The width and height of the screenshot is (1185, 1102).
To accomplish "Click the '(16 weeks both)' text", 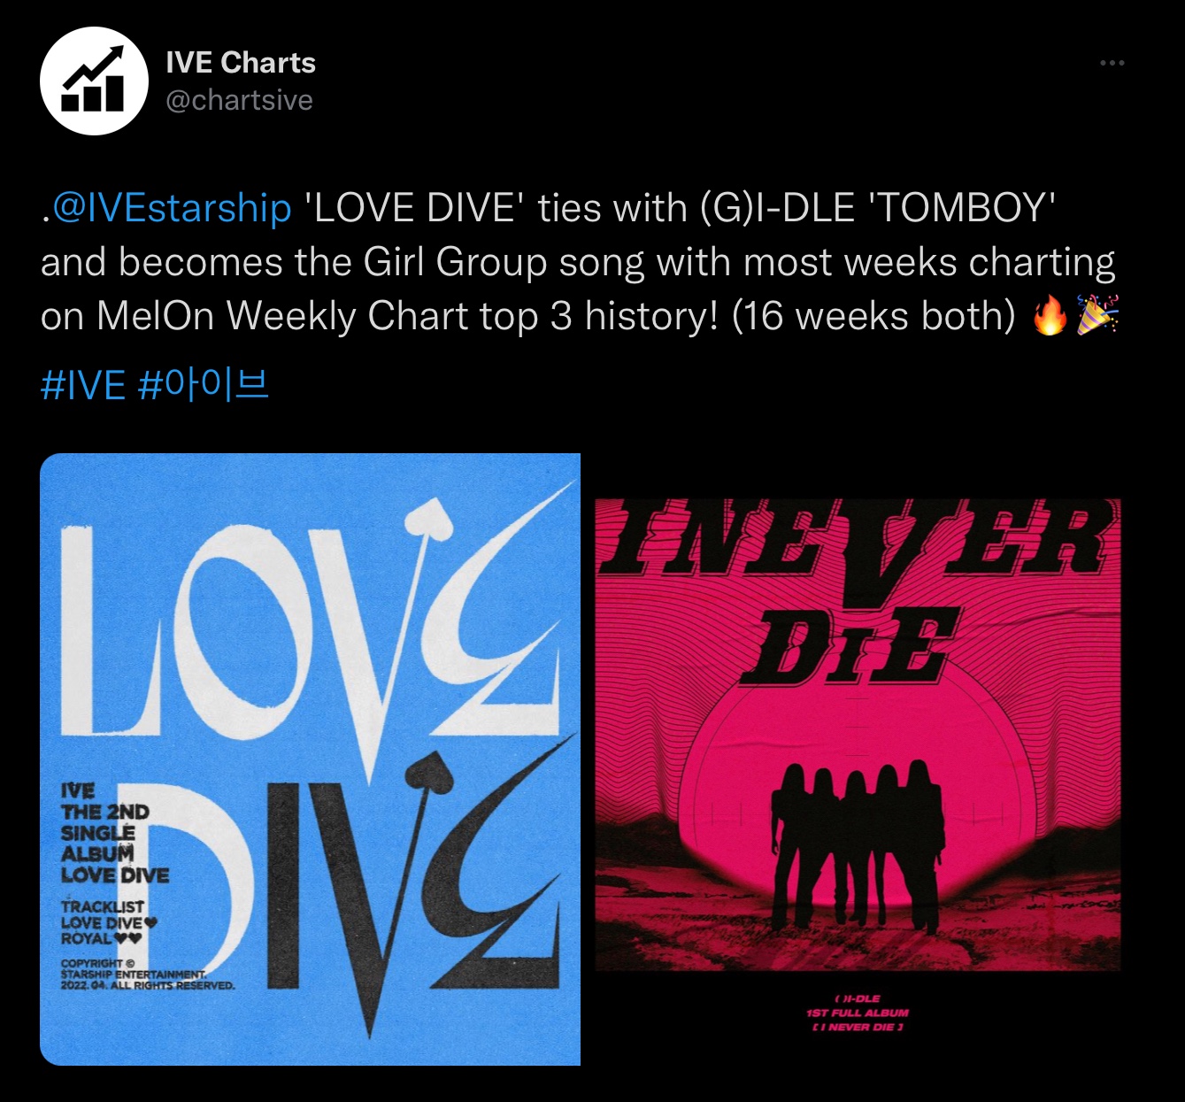I will [x=873, y=317].
